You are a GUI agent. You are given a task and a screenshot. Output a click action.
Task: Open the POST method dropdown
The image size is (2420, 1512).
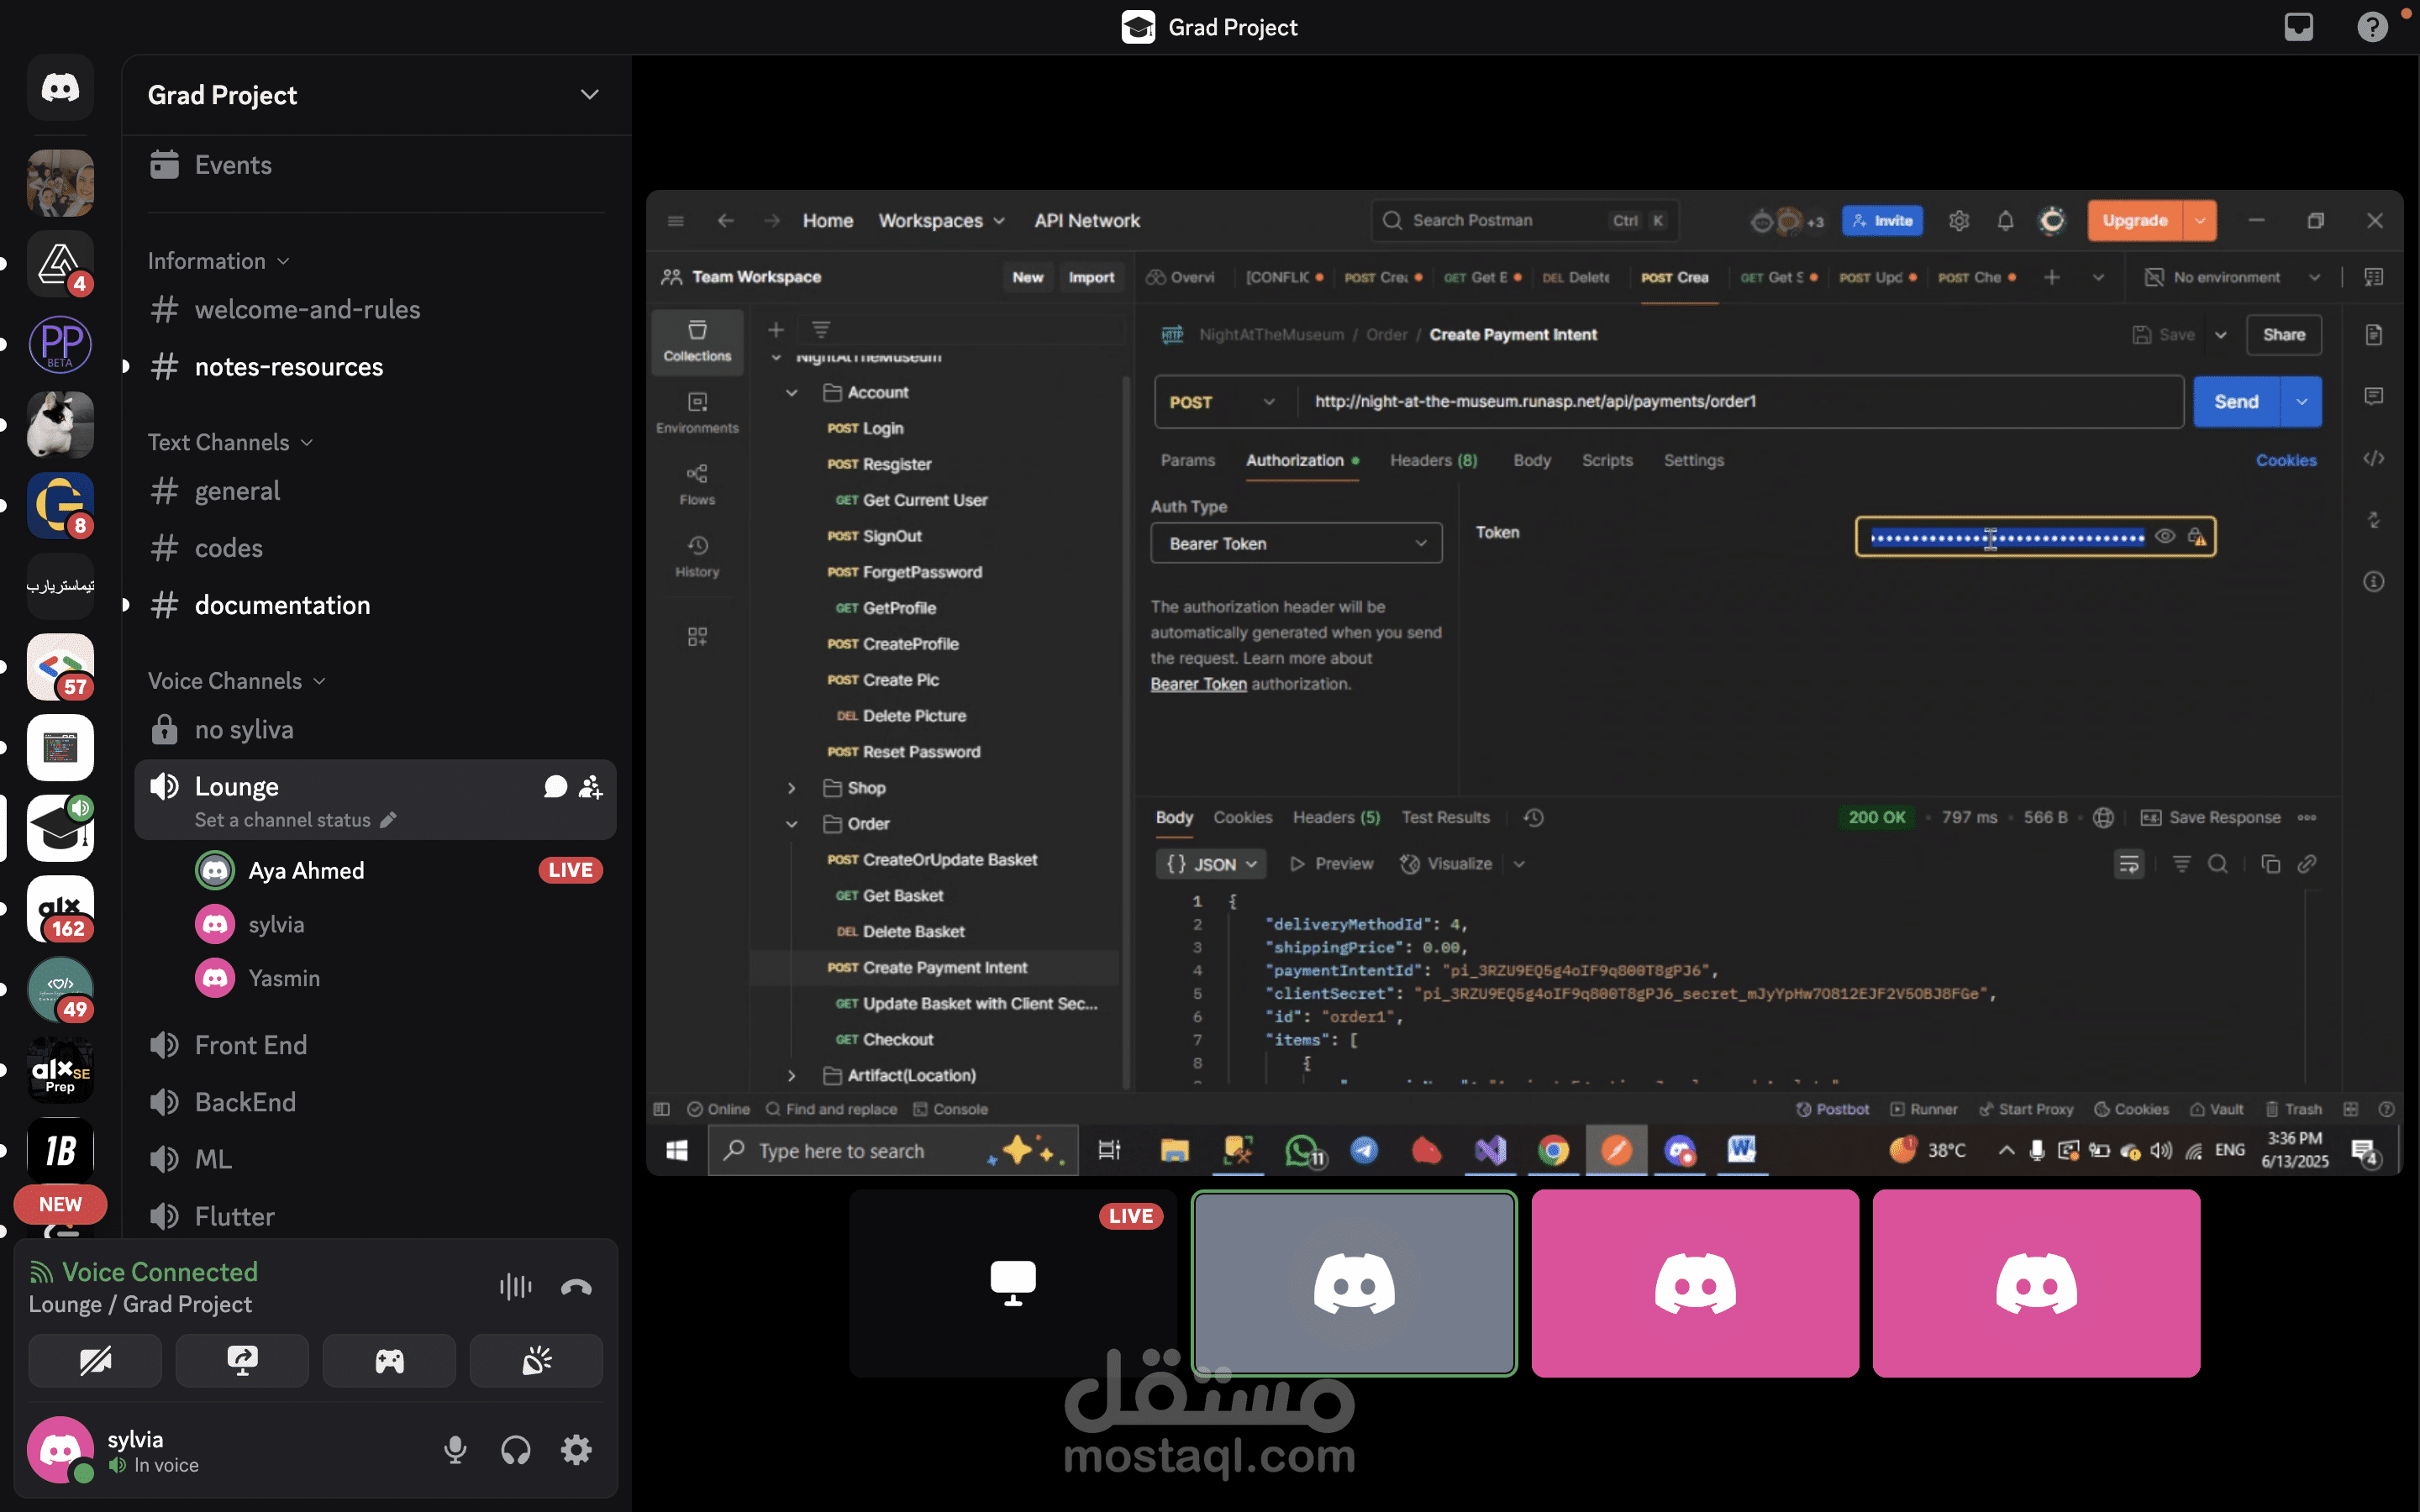[x=1222, y=402]
